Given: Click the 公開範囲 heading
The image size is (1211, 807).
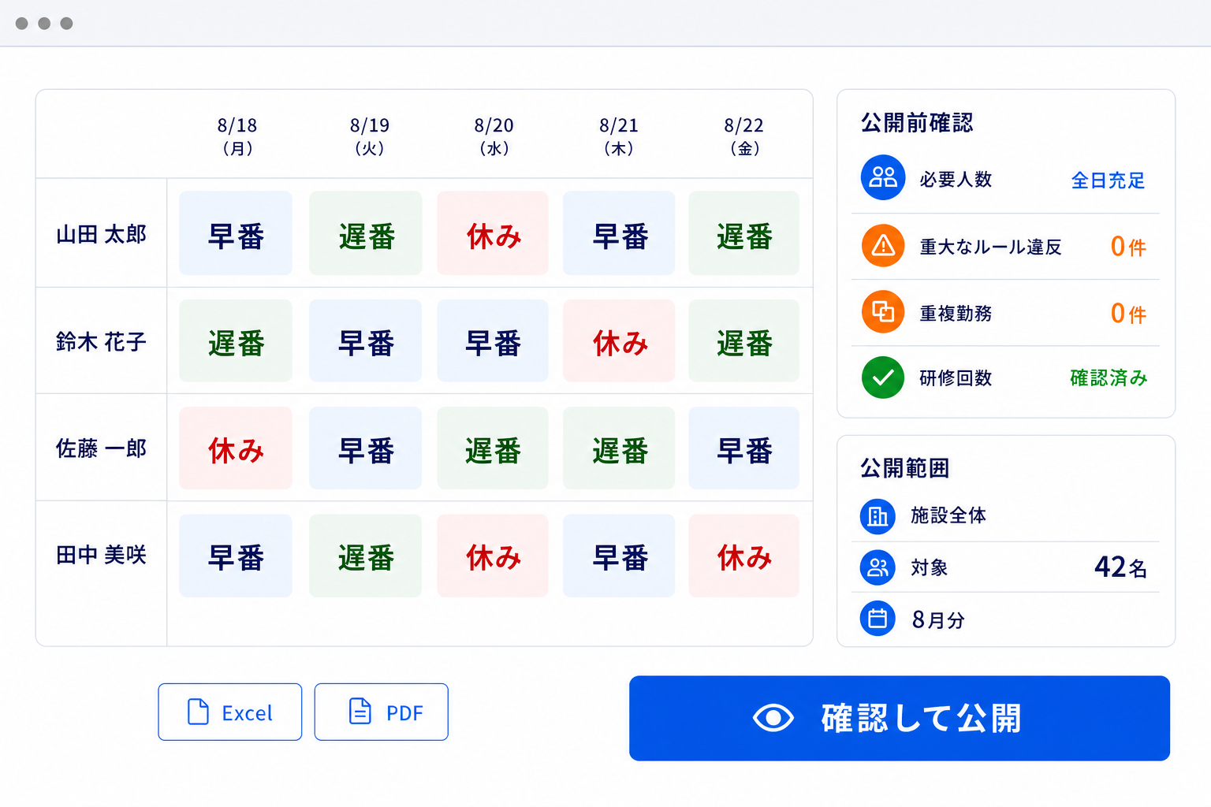Looking at the screenshot, I should coord(904,468).
